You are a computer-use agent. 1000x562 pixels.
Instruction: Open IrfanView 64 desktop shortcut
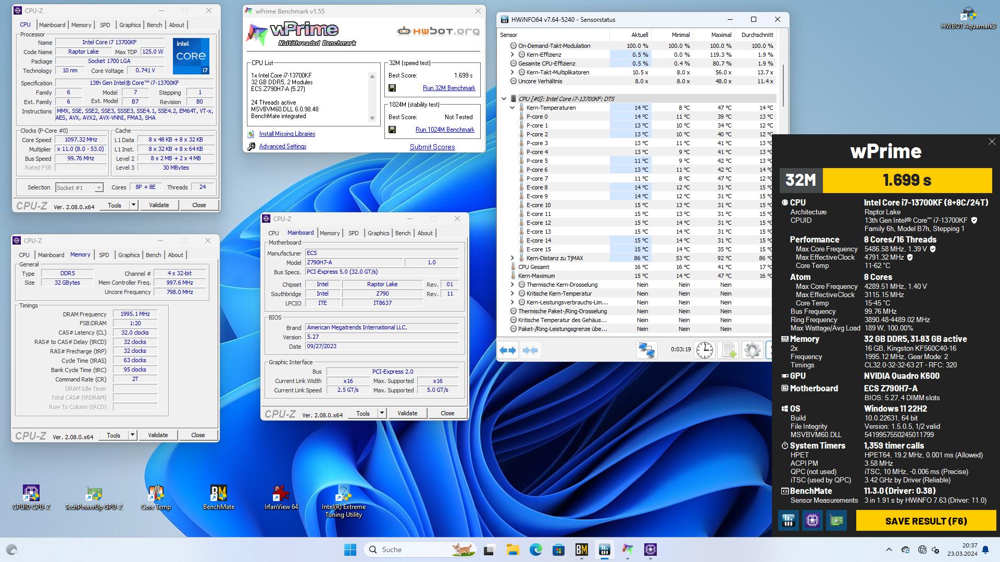tap(281, 497)
